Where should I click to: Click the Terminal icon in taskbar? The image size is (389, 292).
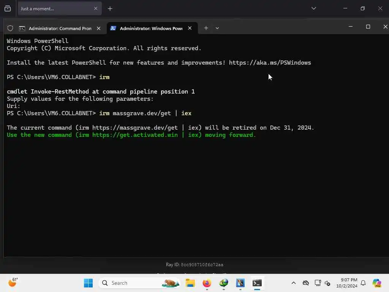[x=257, y=283]
